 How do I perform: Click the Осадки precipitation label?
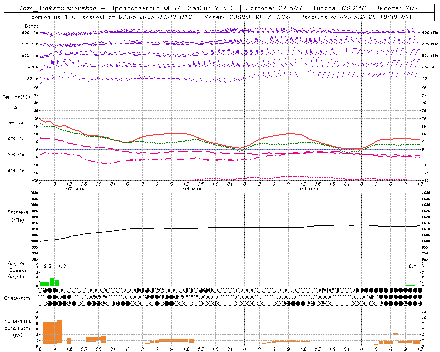click(18, 270)
